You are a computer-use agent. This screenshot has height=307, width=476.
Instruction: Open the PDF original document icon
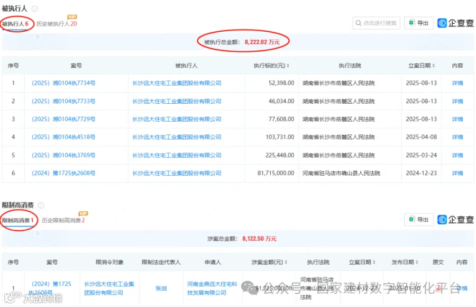438,288
